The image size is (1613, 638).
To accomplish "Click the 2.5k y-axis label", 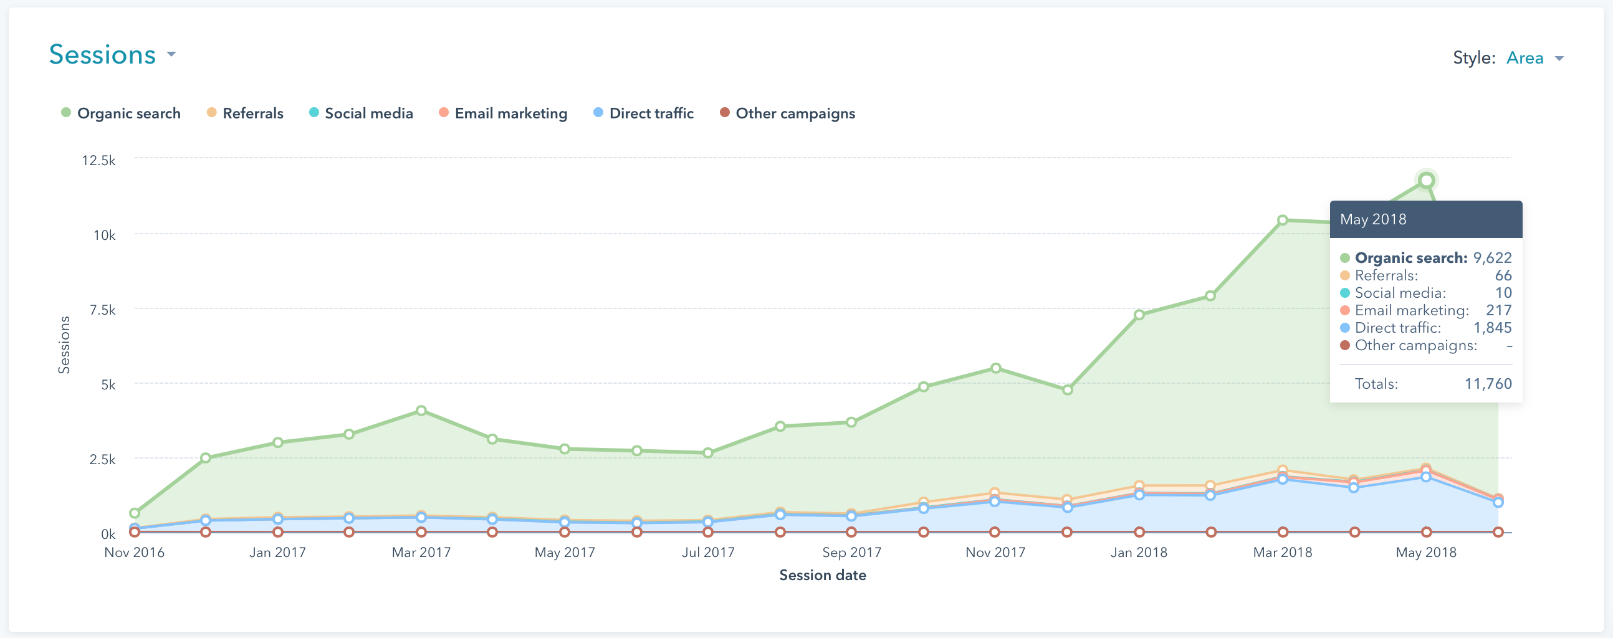I will tap(102, 460).
